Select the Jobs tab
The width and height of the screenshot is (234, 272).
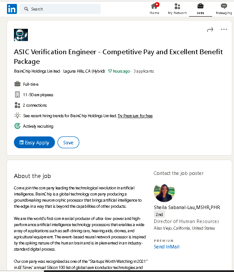[x=200, y=9]
